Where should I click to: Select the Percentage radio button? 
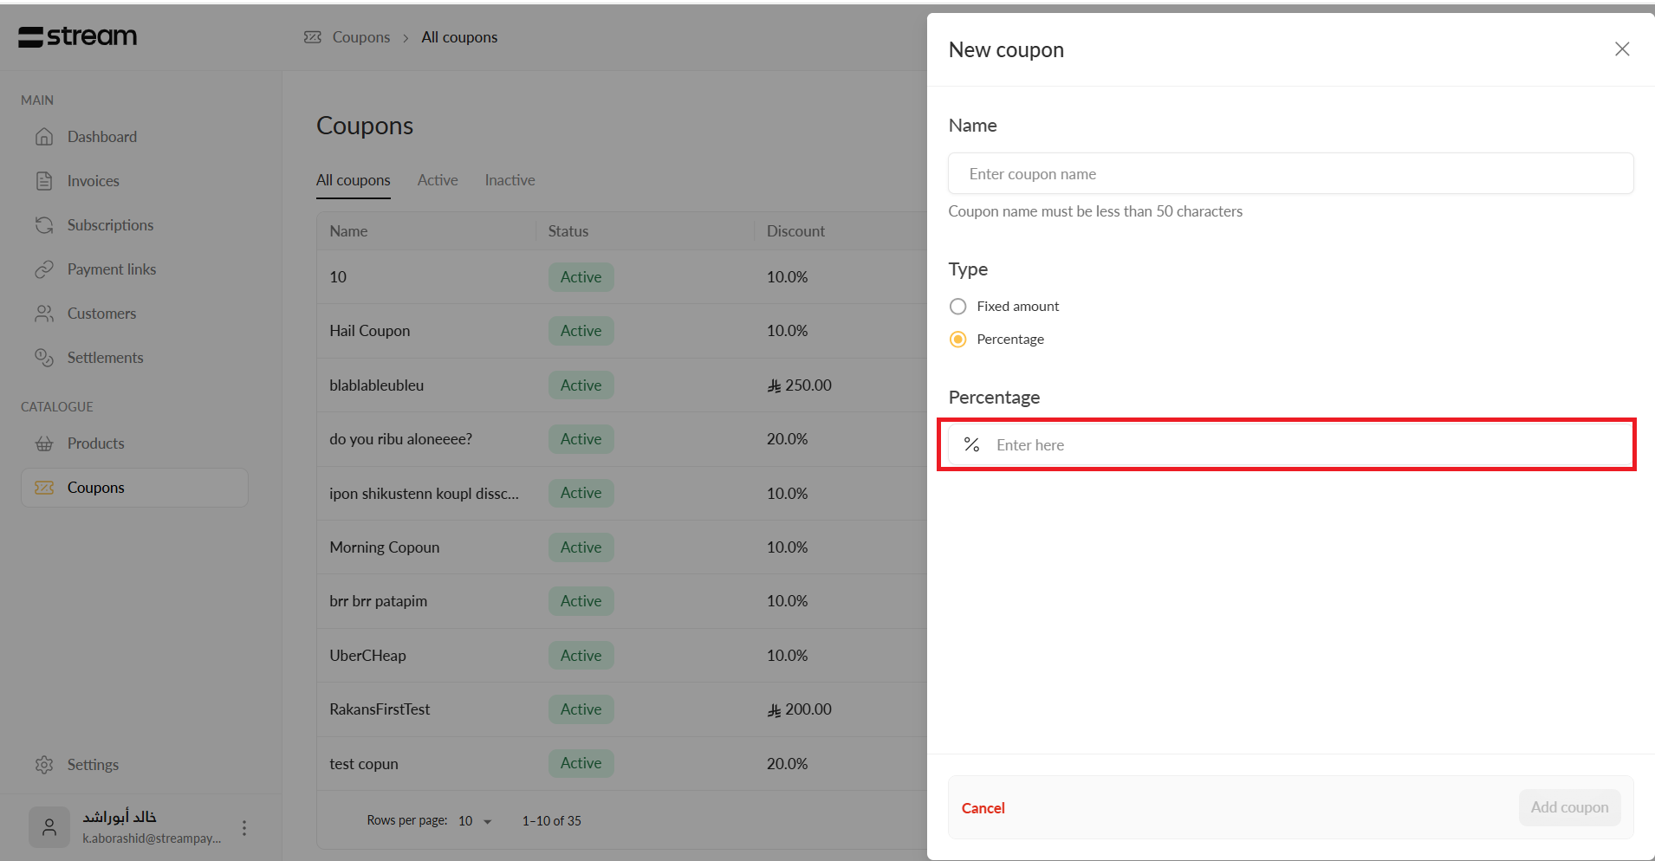point(957,340)
